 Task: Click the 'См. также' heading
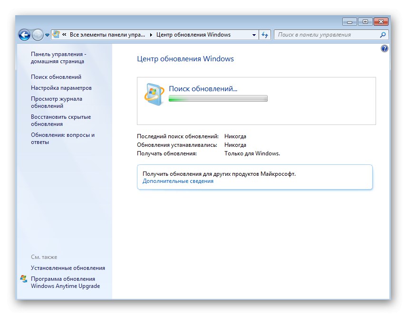point(44,257)
